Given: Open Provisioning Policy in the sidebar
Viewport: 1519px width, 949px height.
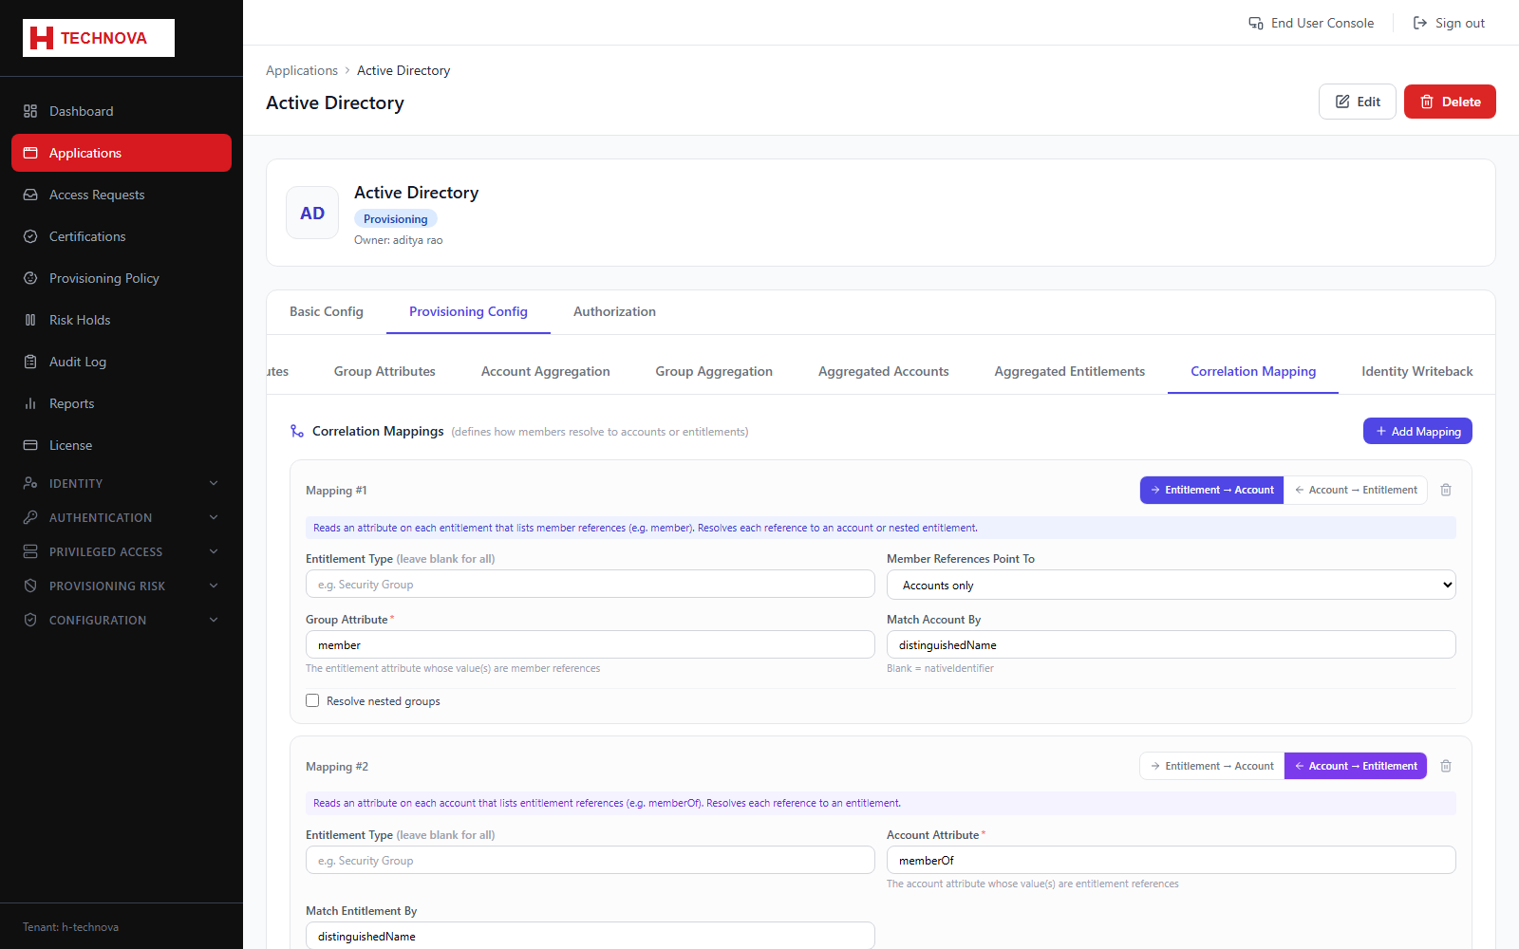Looking at the screenshot, I should pos(122,278).
